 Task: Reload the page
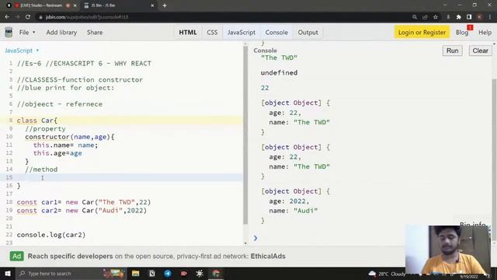coord(28,17)
